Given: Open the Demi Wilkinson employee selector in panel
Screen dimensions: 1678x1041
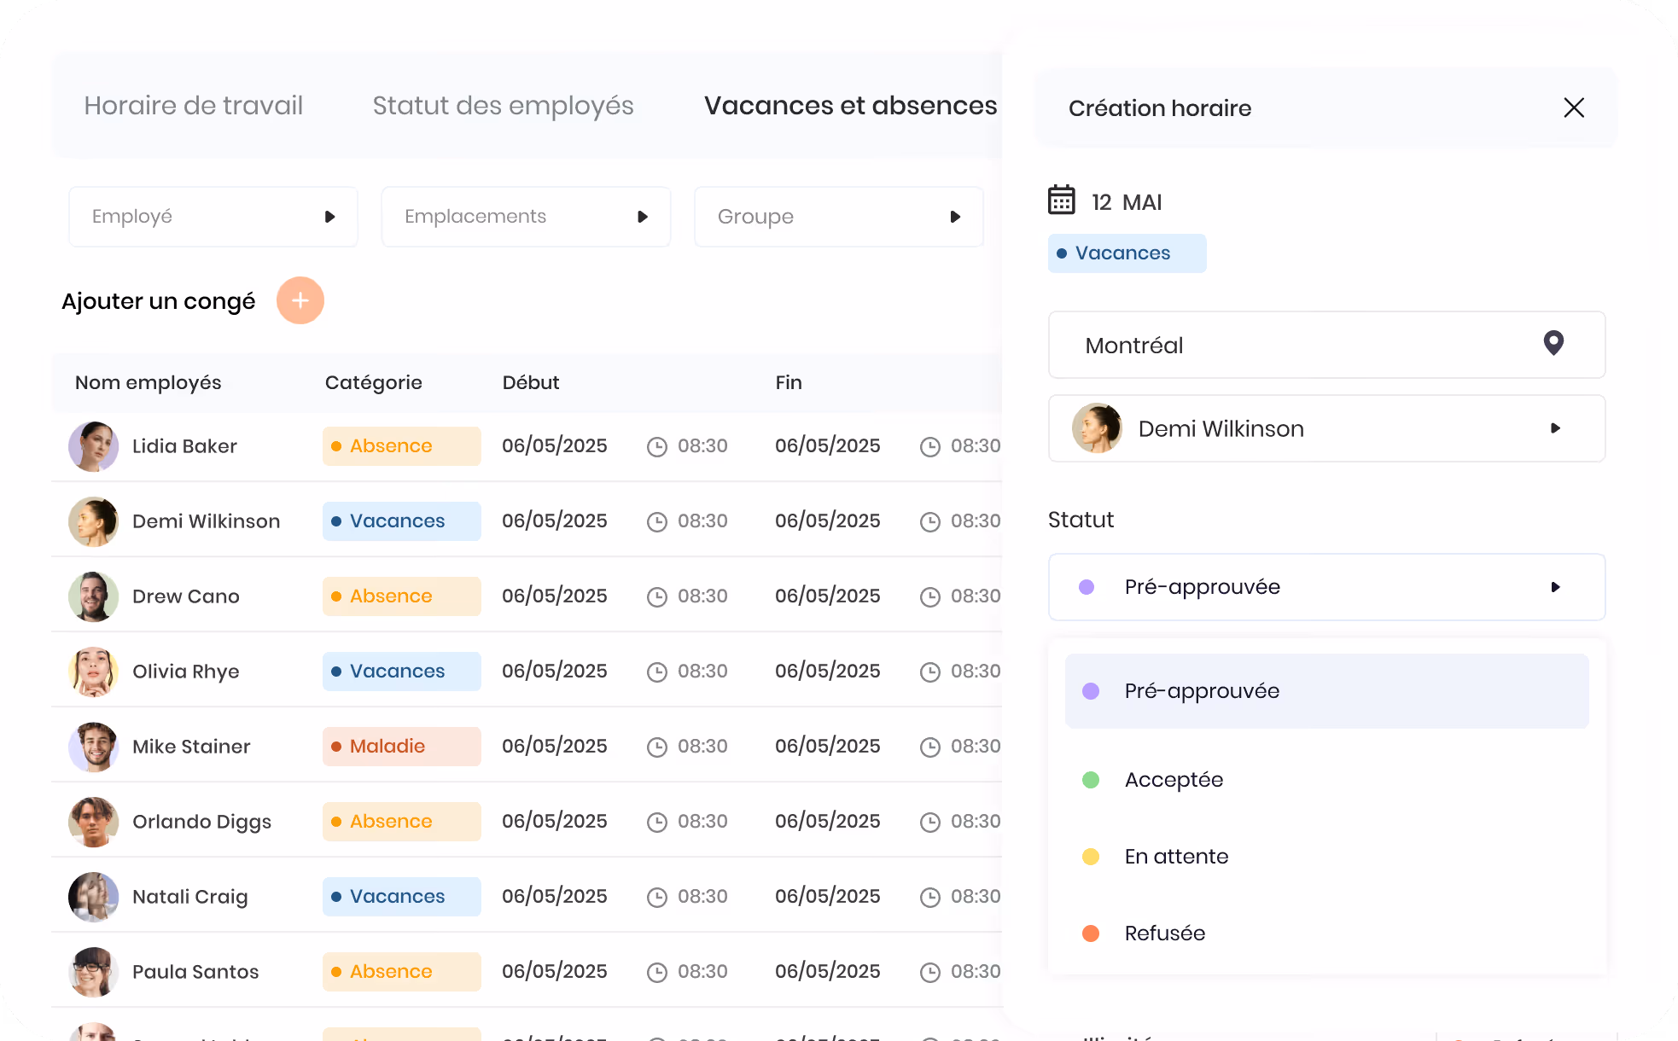Looking at the screenshot, I should [1326, 428].
